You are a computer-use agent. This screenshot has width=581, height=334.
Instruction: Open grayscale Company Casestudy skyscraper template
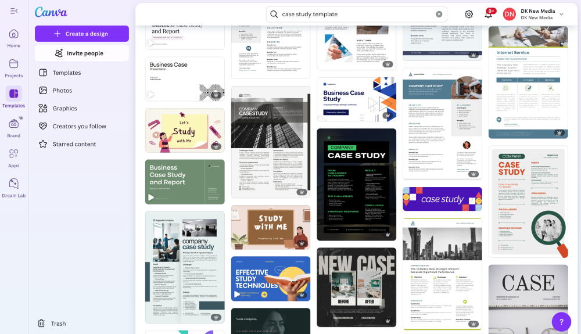(271, 142)
